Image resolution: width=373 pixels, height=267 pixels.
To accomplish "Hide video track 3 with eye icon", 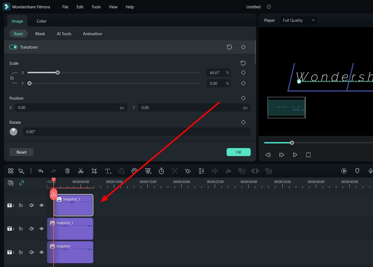I will click(42, 205).
